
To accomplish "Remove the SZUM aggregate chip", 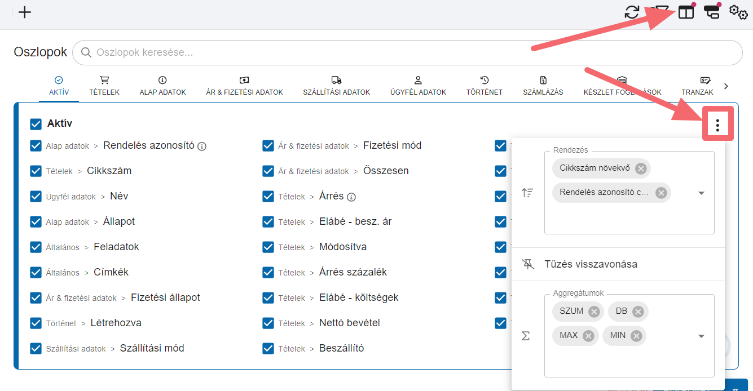I will click(x=593, y=312).
